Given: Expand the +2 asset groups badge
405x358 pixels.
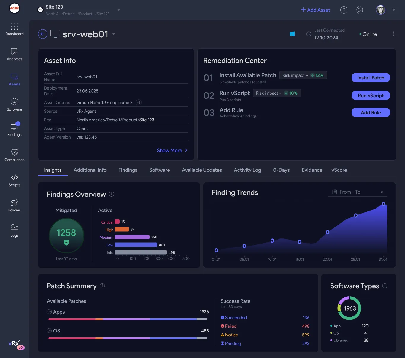Looking at the screenshot, I should point(139,102).
